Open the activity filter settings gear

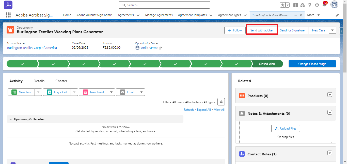point(221,102)
